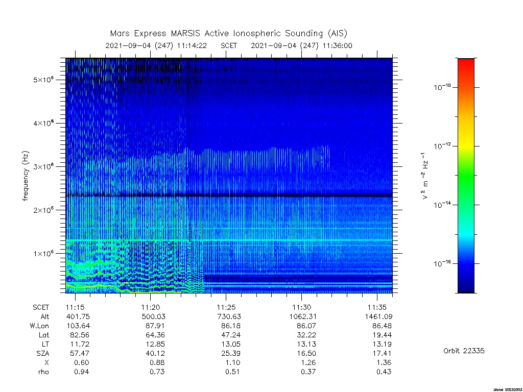Click the local time value '13.13'
Image resolution: width=523 pixels, height=392 pixels.
(x=306, y=344)
